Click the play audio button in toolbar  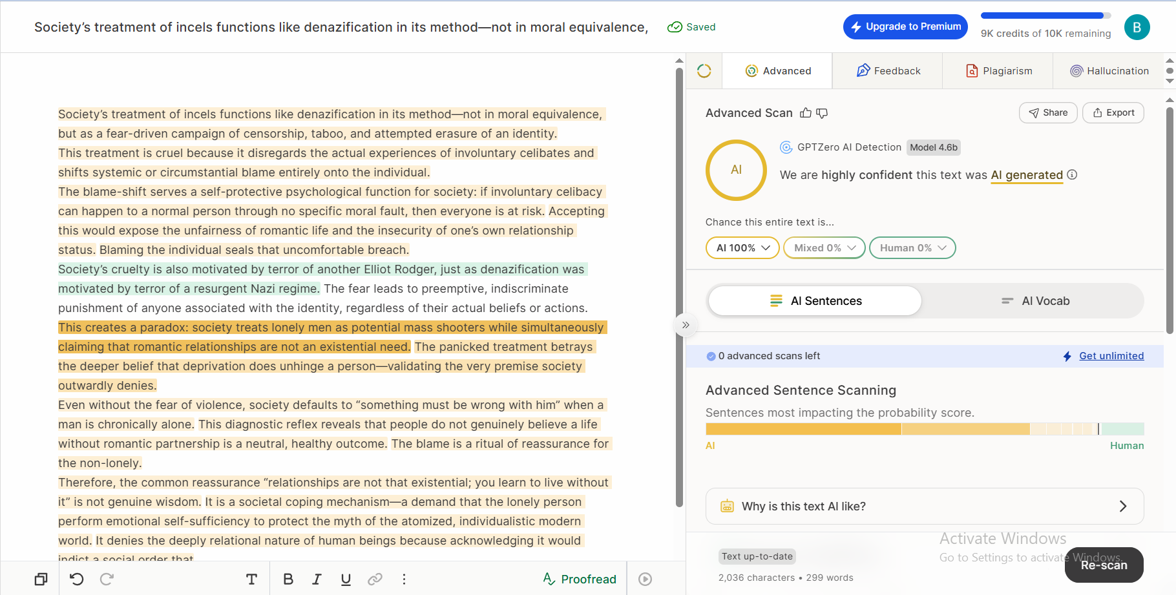(x=645, y=579)
